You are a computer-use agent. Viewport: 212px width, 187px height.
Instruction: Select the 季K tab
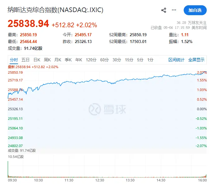point(68,60)
